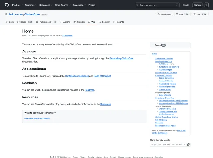213x158 pixels.
Task: Select the Wiki tab
Action: 92,22
